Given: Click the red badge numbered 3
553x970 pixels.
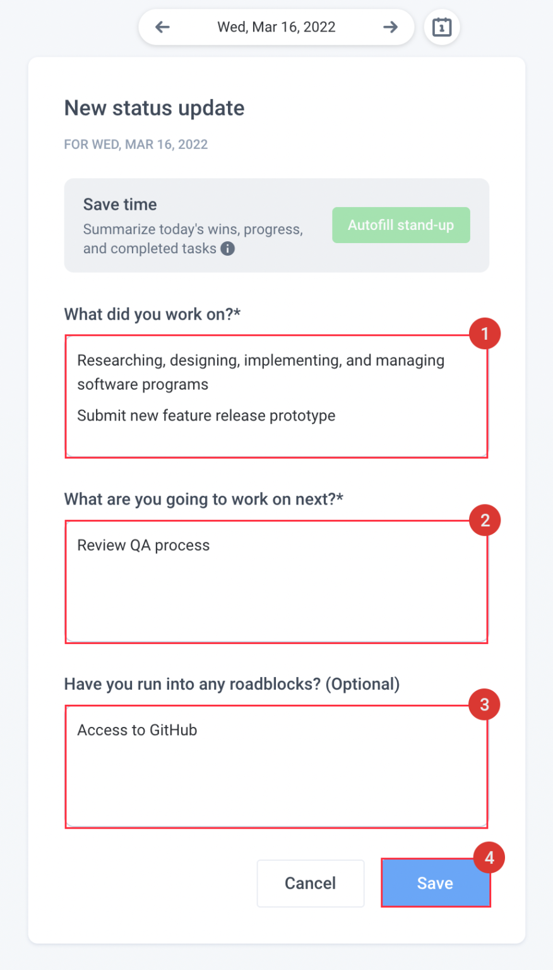Looking at the screenshot, I should tap(485, 704).
